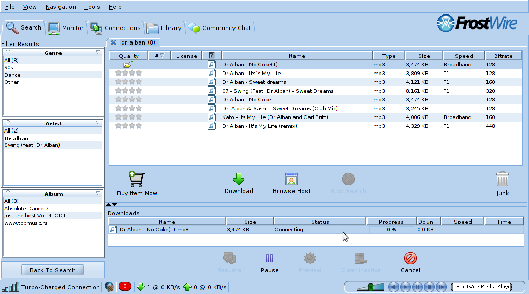This screenshot has height=294, width=529.
Task: Adjust the media player volume slider
Action: pyautogui.click(x=371, y=287)
